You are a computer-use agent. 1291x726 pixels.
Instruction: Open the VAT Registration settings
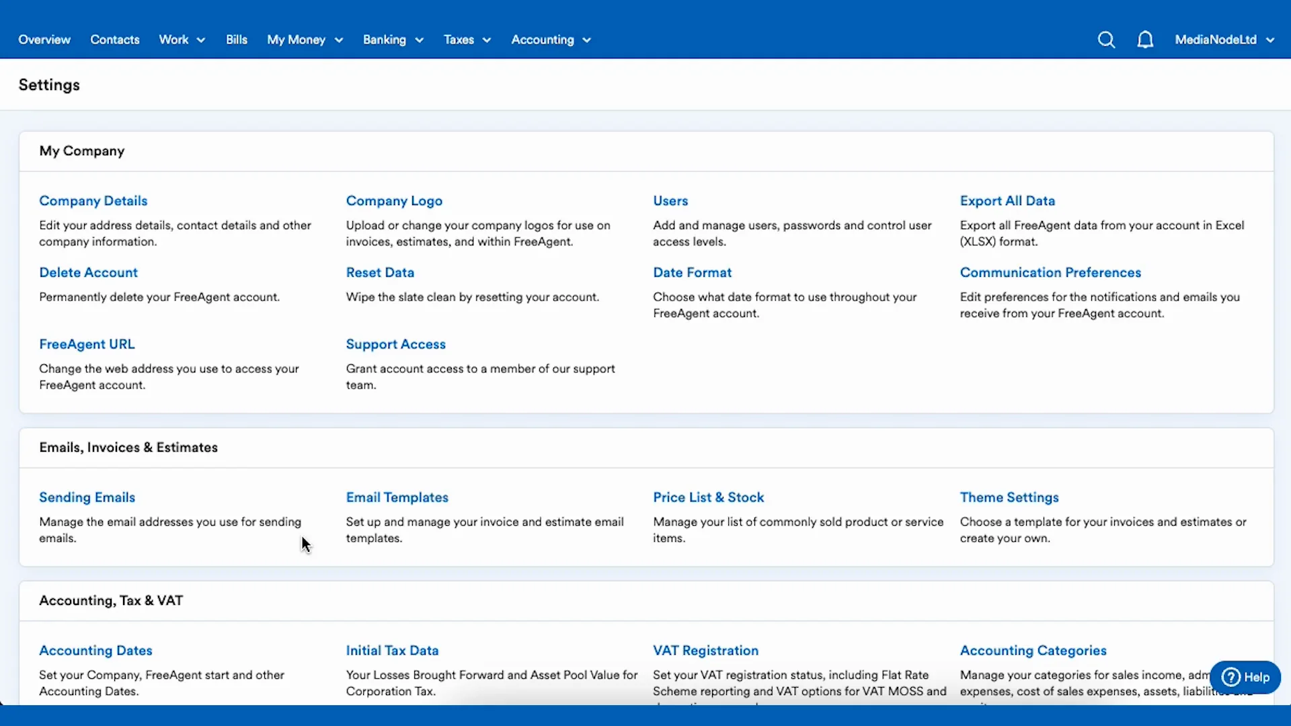click(x=705, y=651)
